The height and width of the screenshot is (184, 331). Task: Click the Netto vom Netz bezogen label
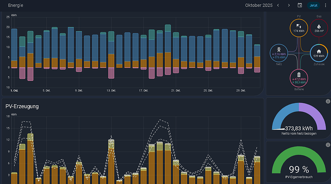point(299,134)
